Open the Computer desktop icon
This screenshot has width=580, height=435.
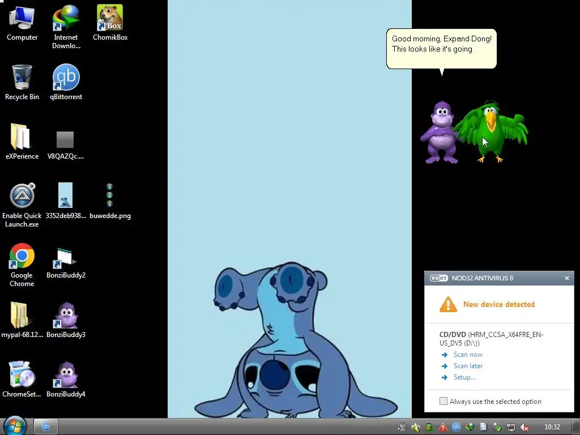22,23
